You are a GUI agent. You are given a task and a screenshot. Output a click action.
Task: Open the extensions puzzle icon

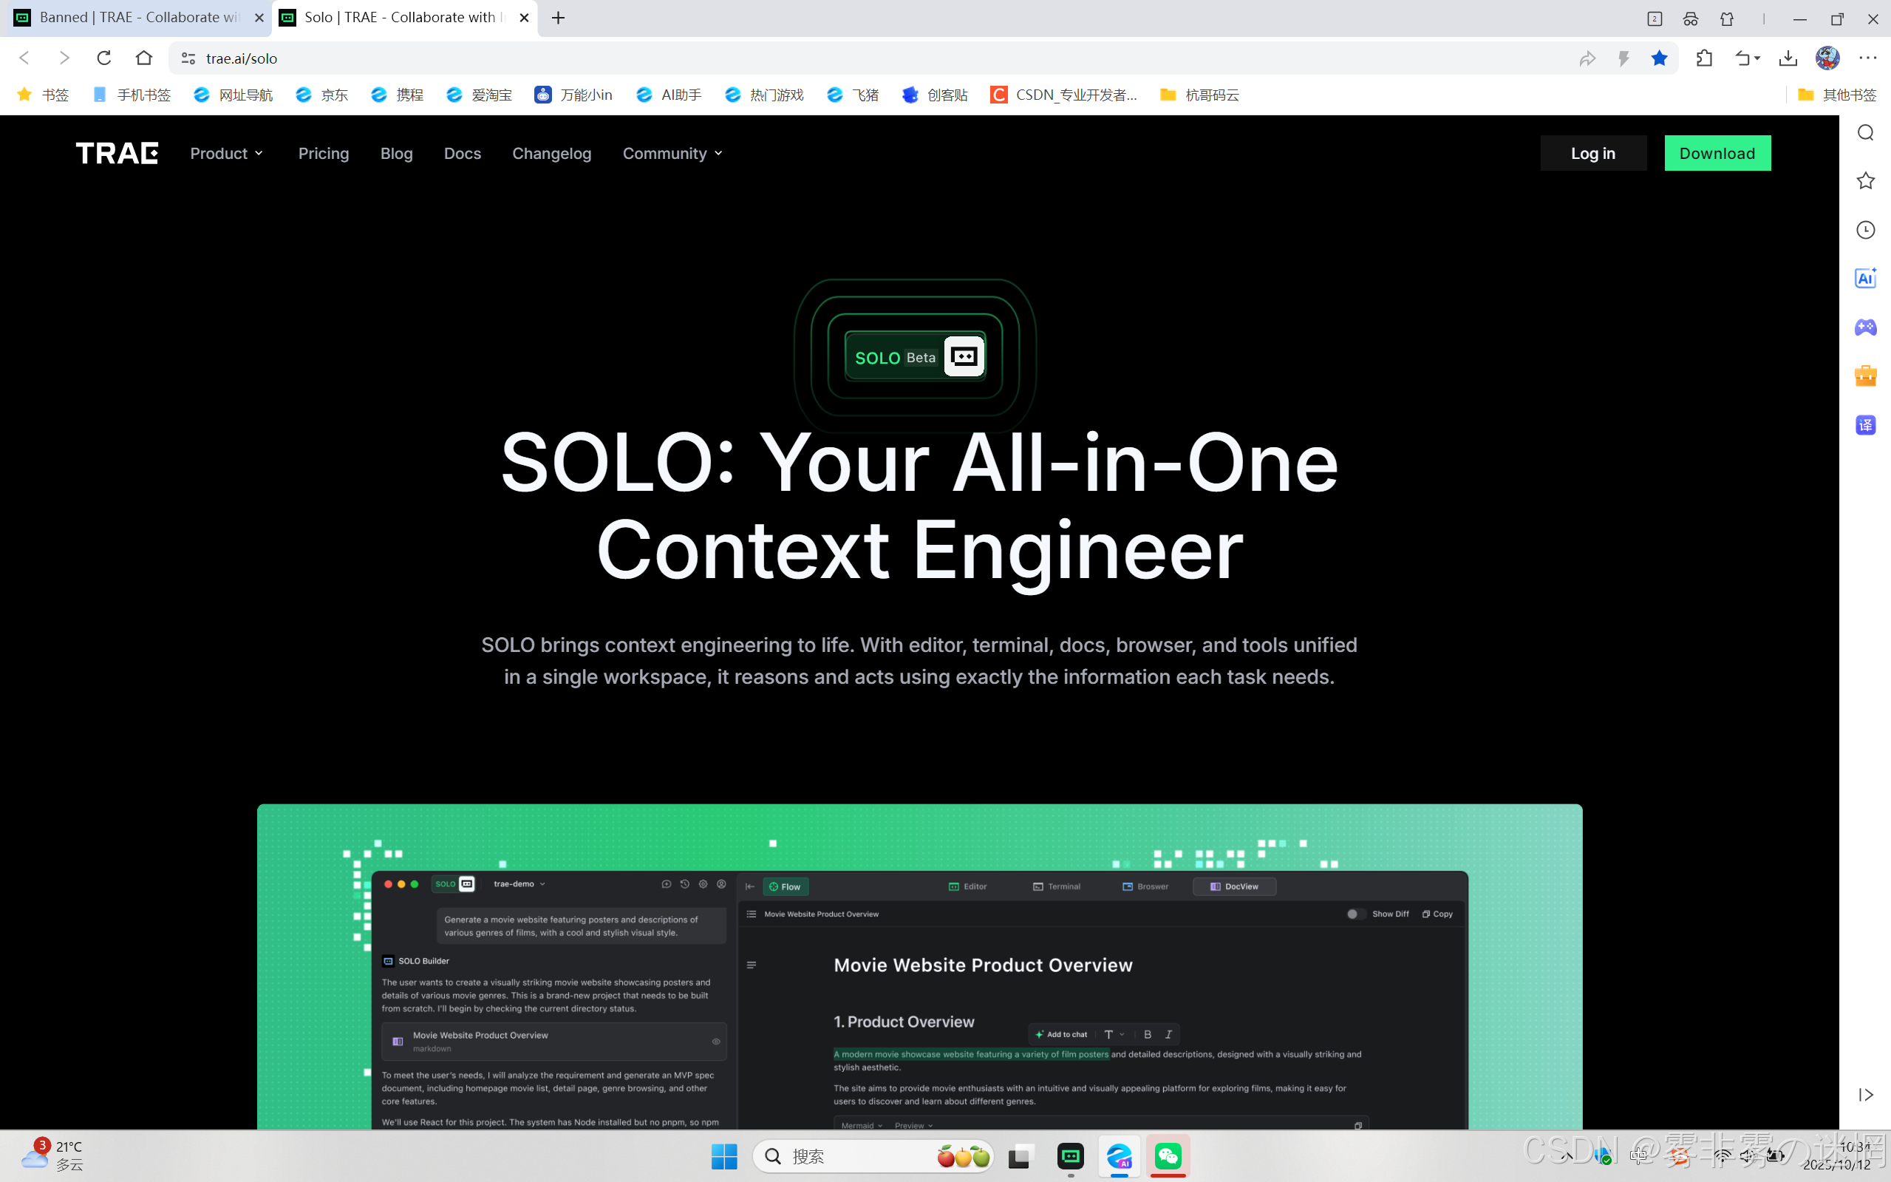tap(1704, 58)
